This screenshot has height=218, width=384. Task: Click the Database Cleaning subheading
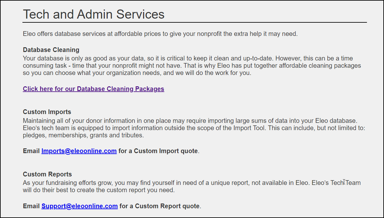51,50
